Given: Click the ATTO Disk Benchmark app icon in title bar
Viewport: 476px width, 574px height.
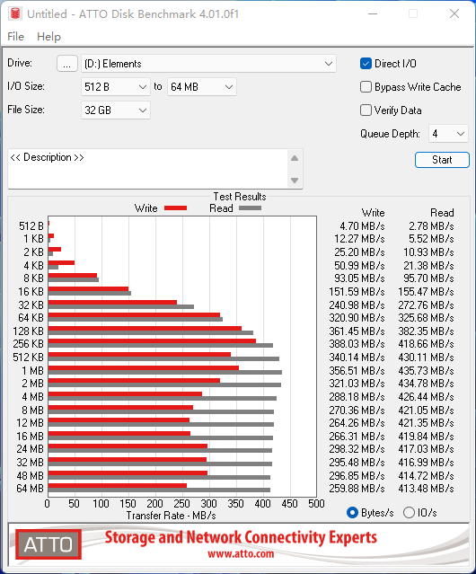Looking at the screenshot, I should [x=15, y=13].
